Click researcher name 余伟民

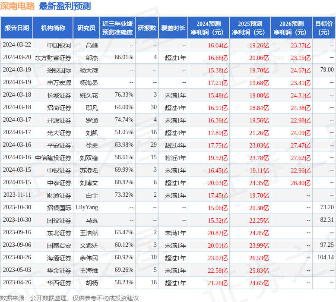(89, 258)
